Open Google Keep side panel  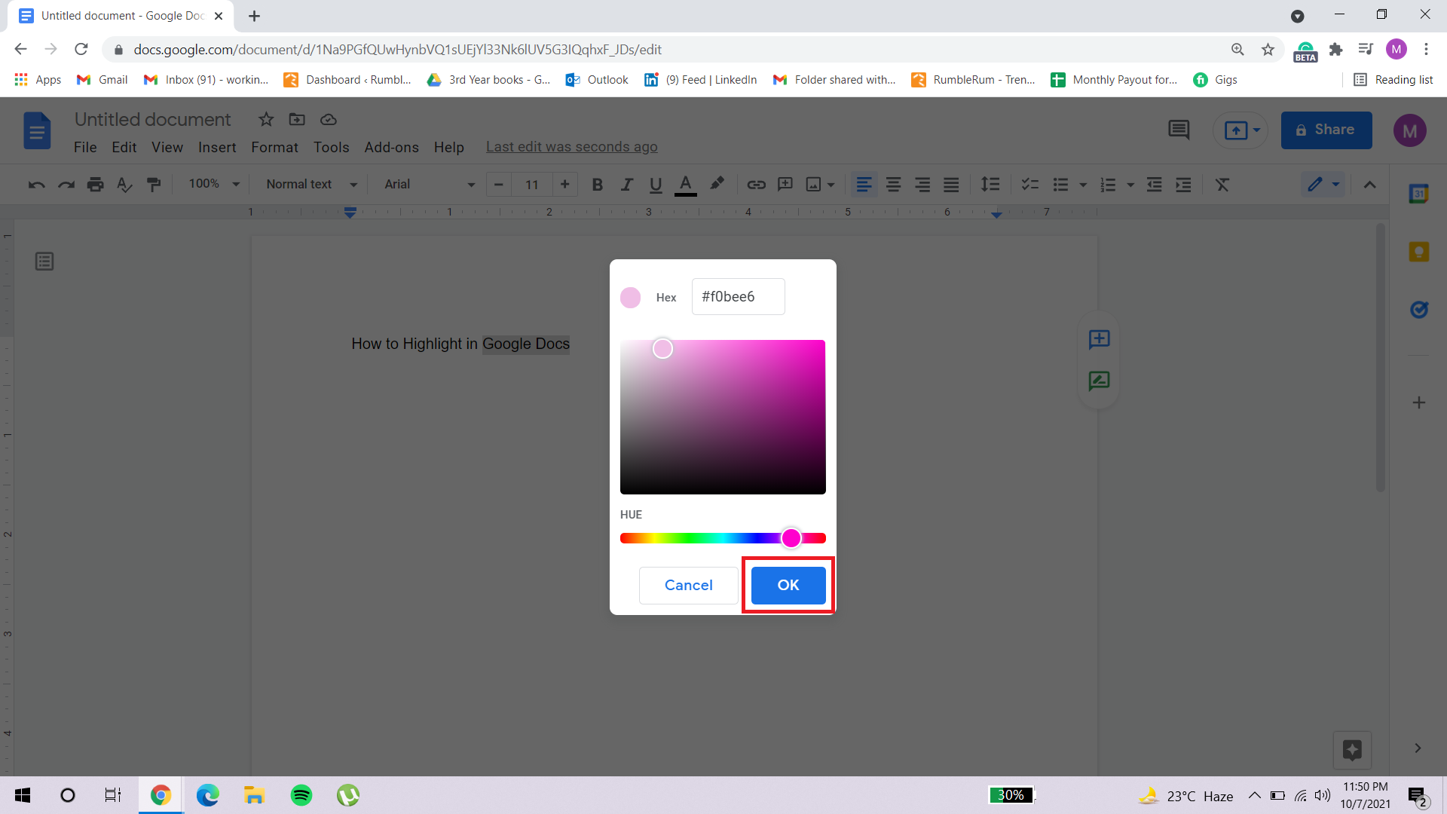click(1419, 252)
